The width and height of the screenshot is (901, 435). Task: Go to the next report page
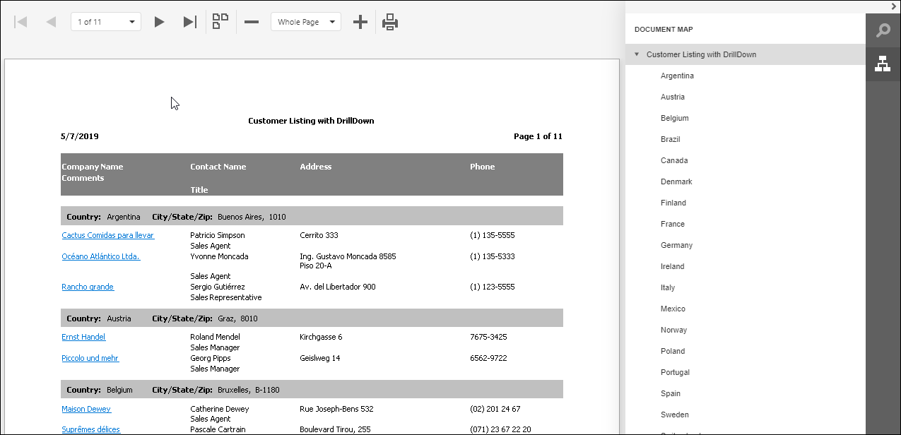pyautogui.click(x=159, y=22)
